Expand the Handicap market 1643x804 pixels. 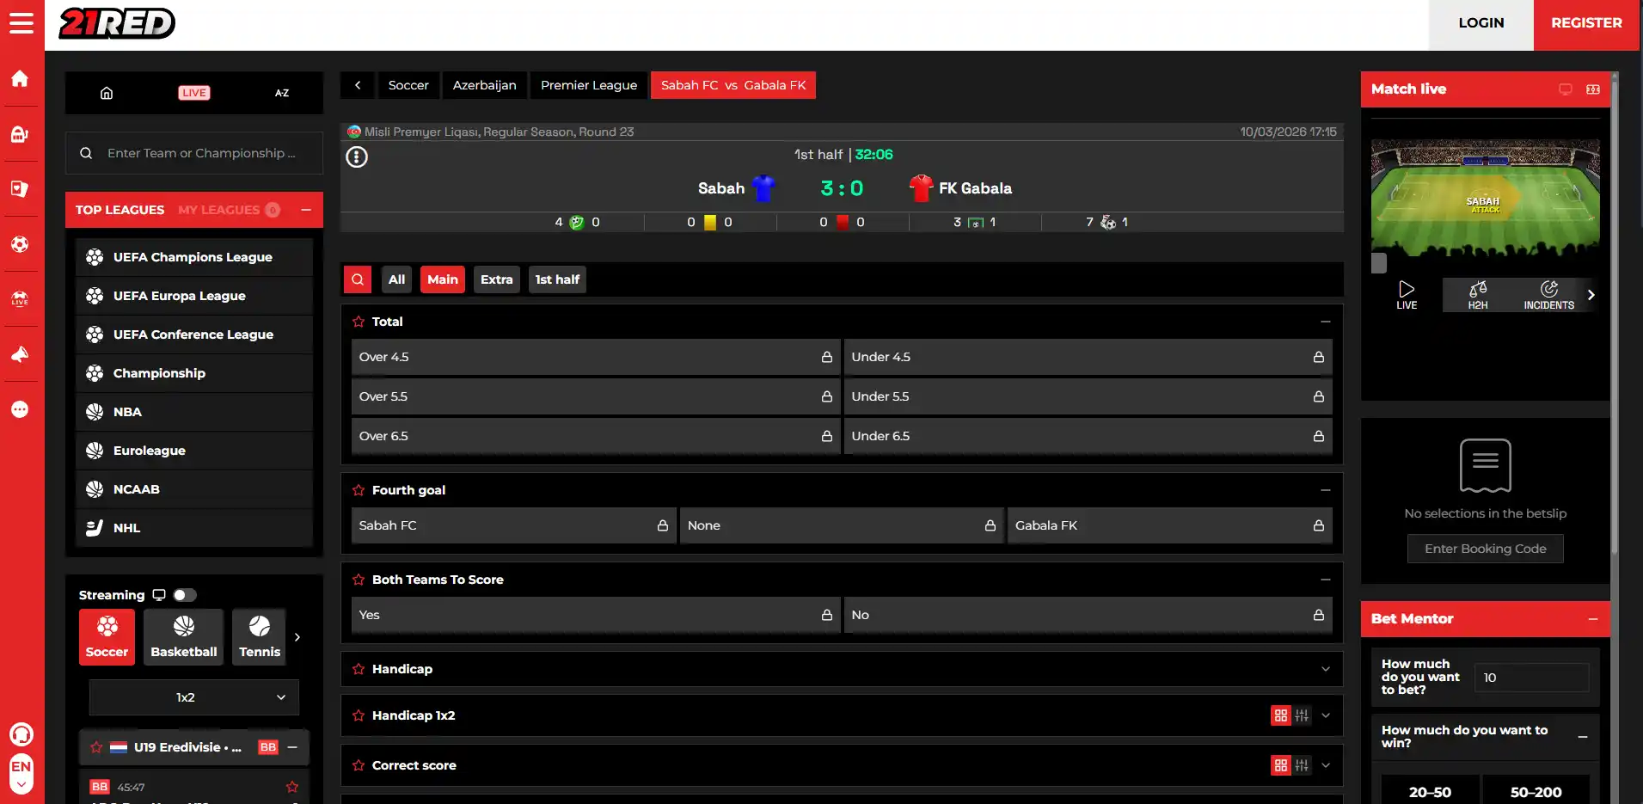pyautogui.click(x=1326, y=669)
